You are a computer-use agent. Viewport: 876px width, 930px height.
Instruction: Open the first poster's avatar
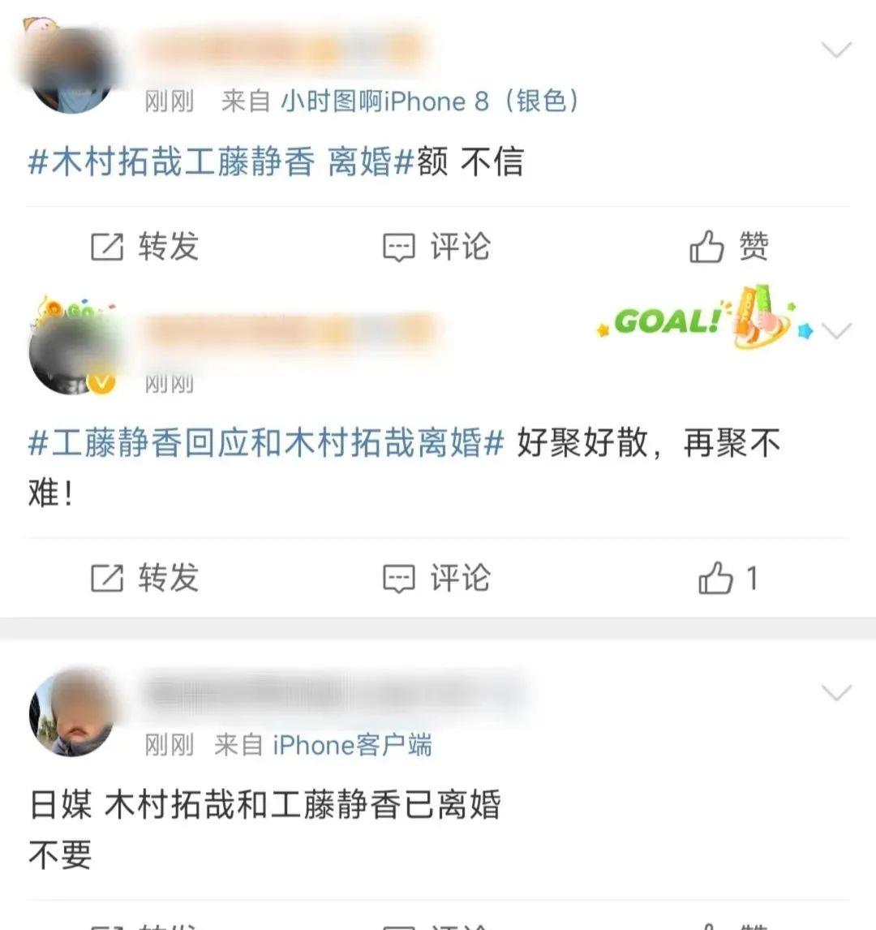point(71,68)
